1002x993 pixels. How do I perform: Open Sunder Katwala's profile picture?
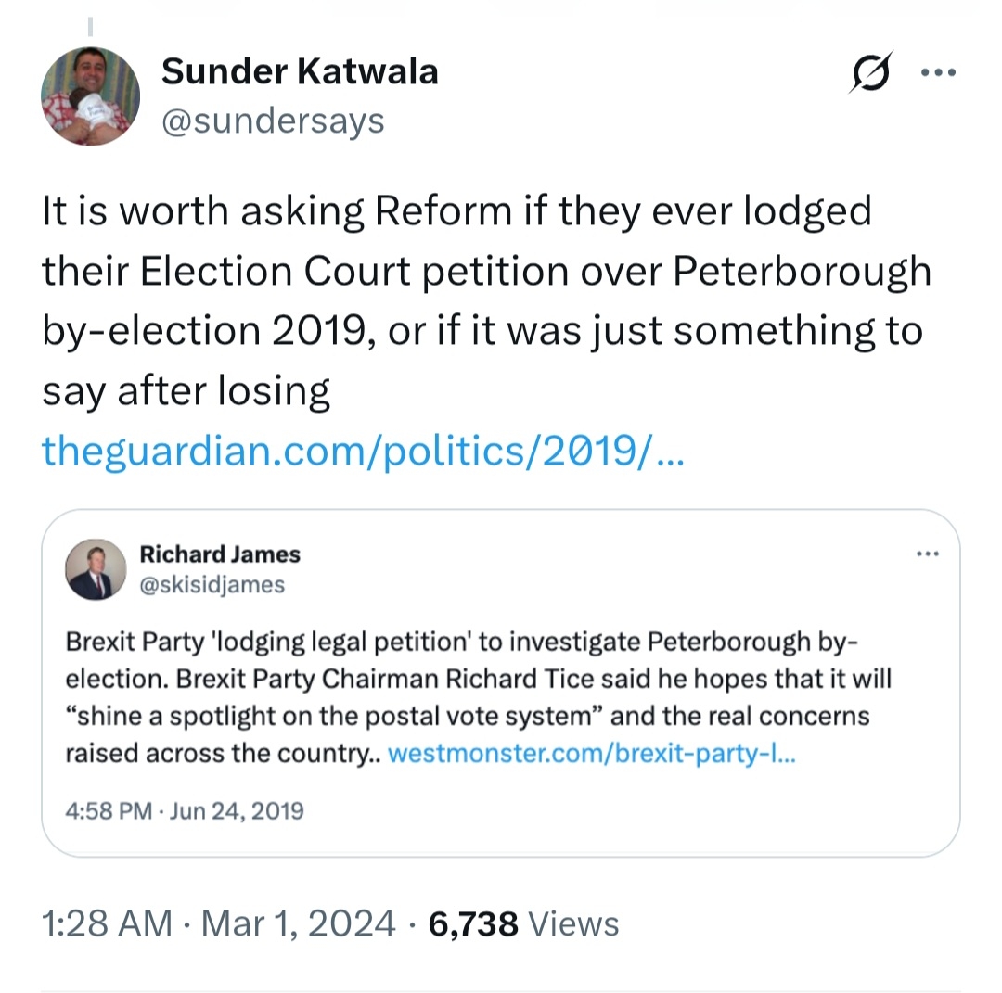pos(91,96)
